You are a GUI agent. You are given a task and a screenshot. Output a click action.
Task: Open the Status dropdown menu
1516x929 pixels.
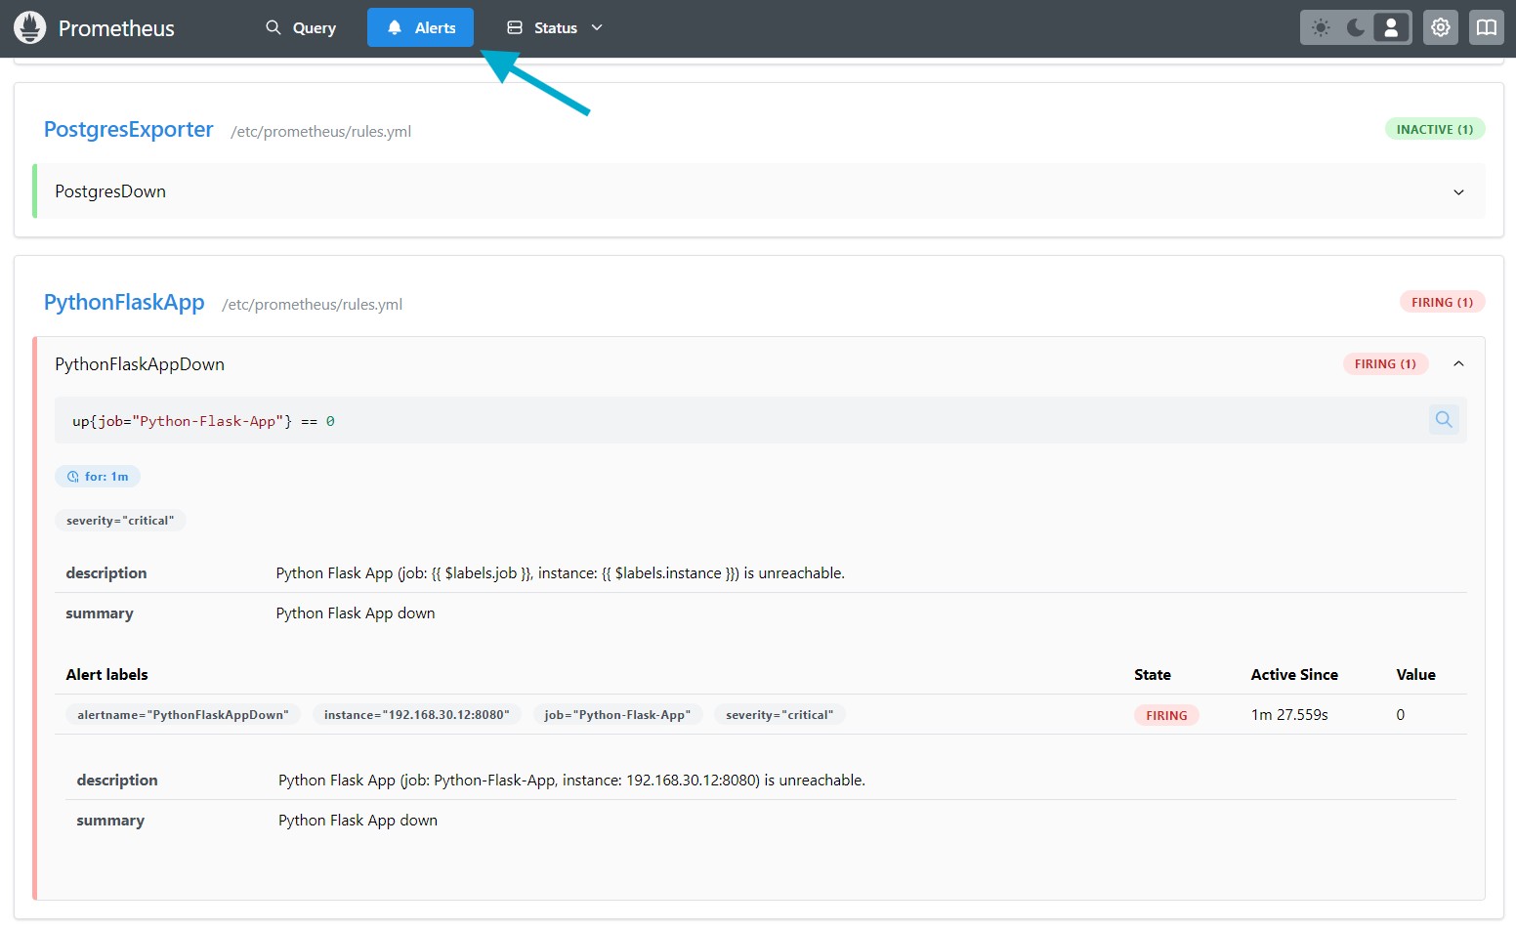[x=555, y=27]
